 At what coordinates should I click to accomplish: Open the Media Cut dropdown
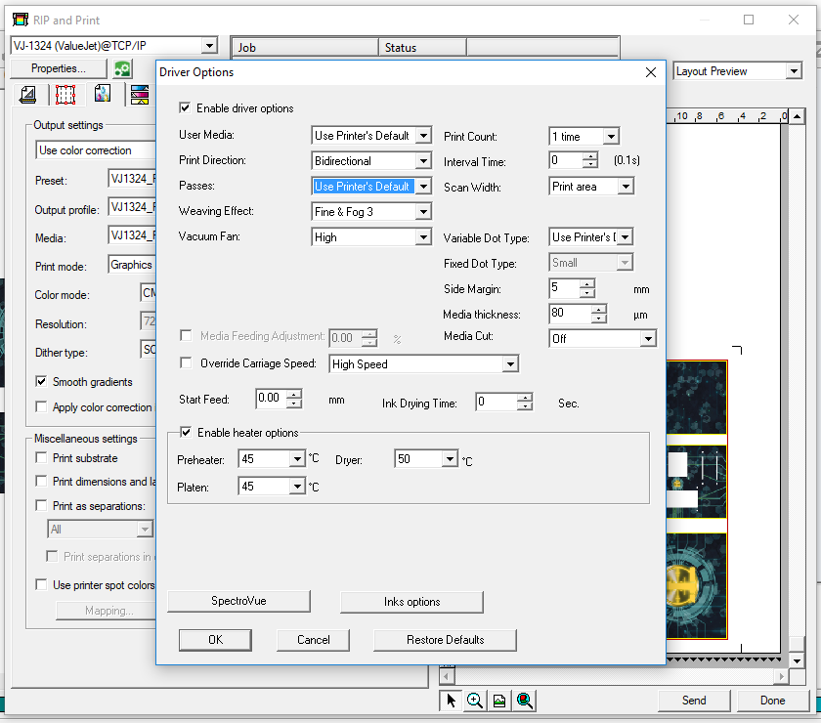[648, 339]
